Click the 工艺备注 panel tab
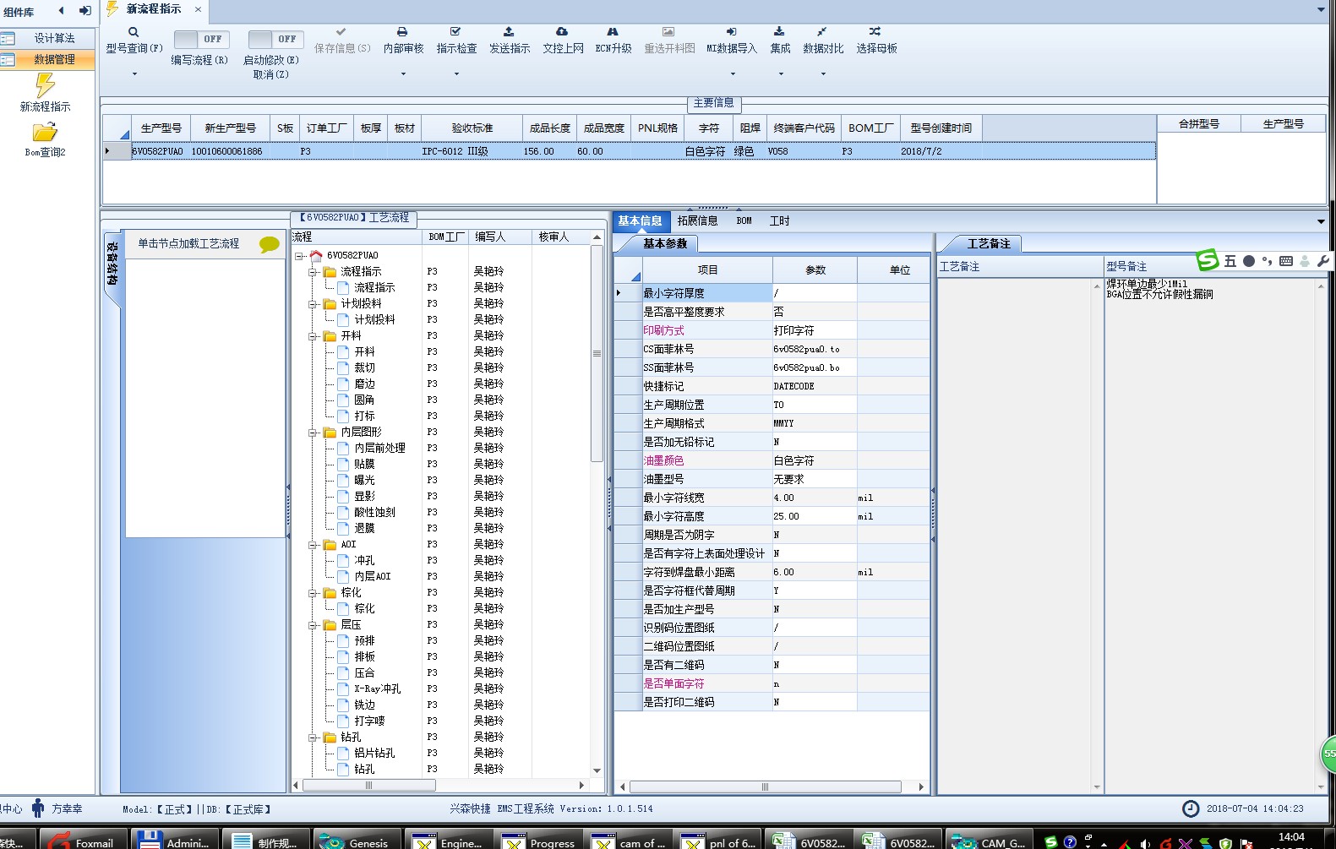 (988, 243)
